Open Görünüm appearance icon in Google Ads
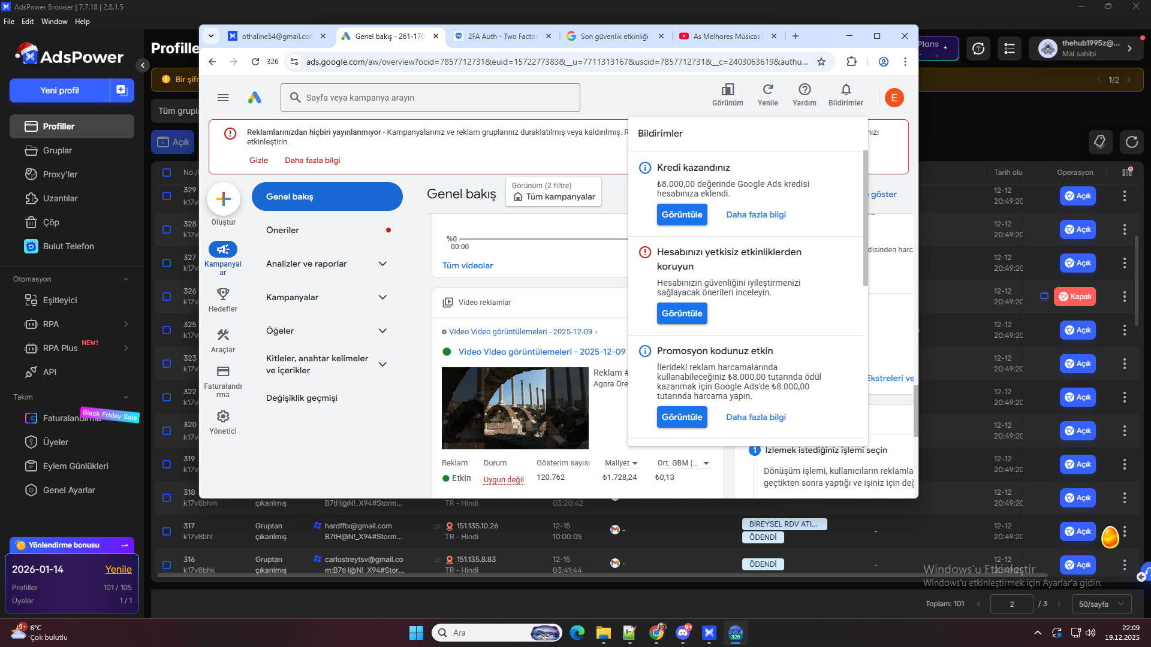Screen dimensions: 1151x647 (x=727, y=95)
